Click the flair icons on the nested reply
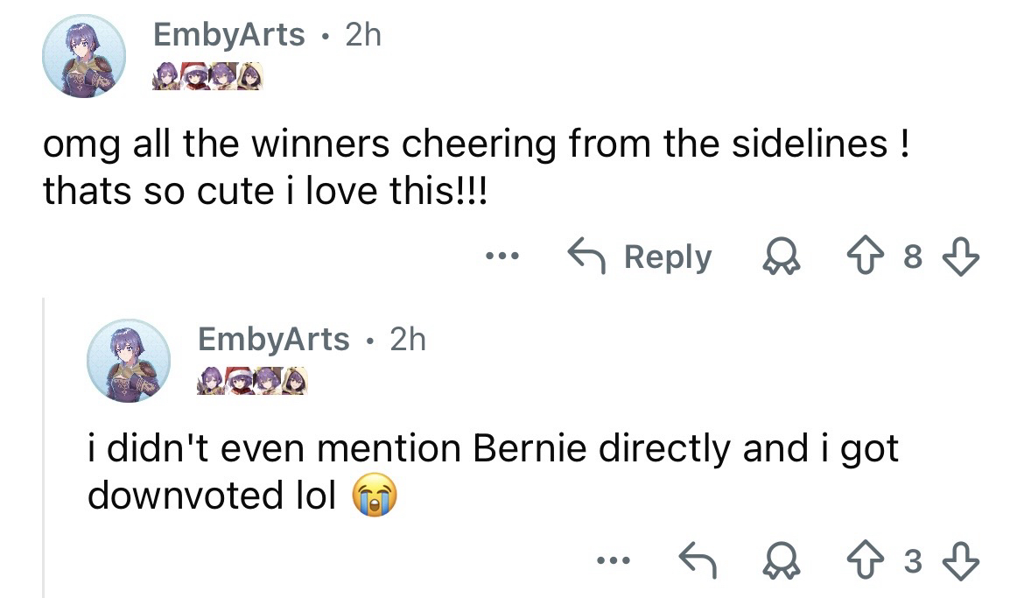The width and height of the screenshot is (1024, 598). click(x=251, y=380)
